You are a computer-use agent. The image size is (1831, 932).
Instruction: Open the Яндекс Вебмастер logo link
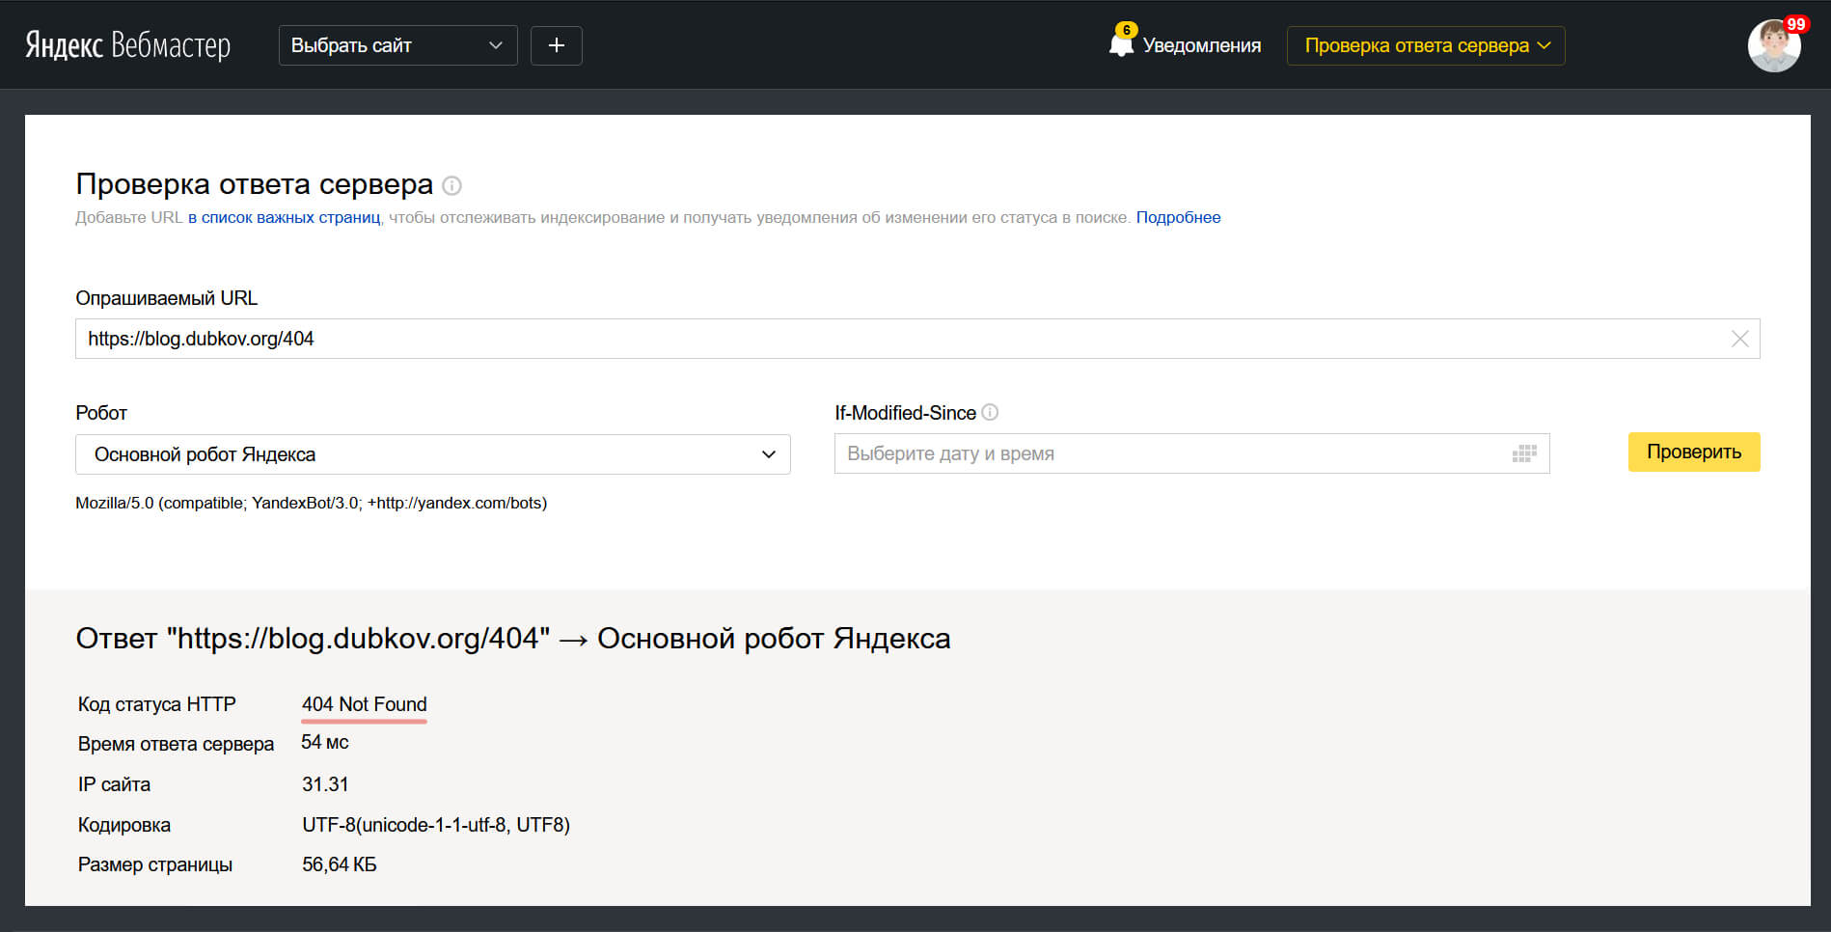click(x=127, y=45)
